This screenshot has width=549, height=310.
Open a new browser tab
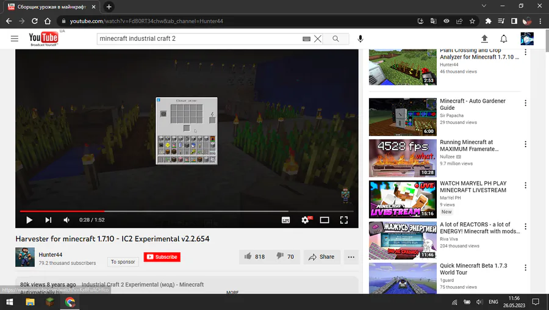(109, 7)
